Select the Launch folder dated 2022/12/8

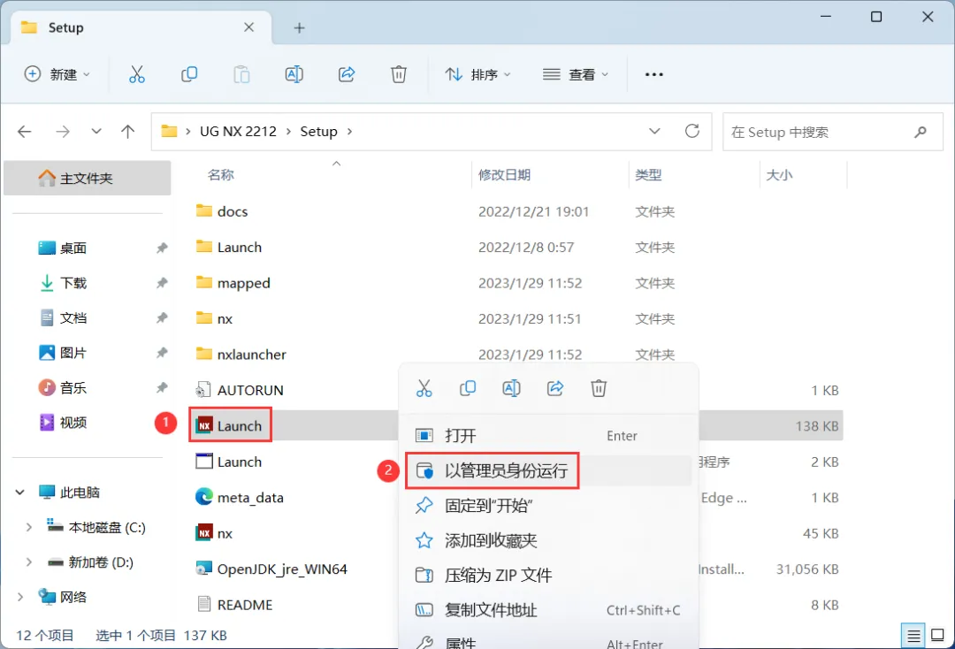point(229,248)
